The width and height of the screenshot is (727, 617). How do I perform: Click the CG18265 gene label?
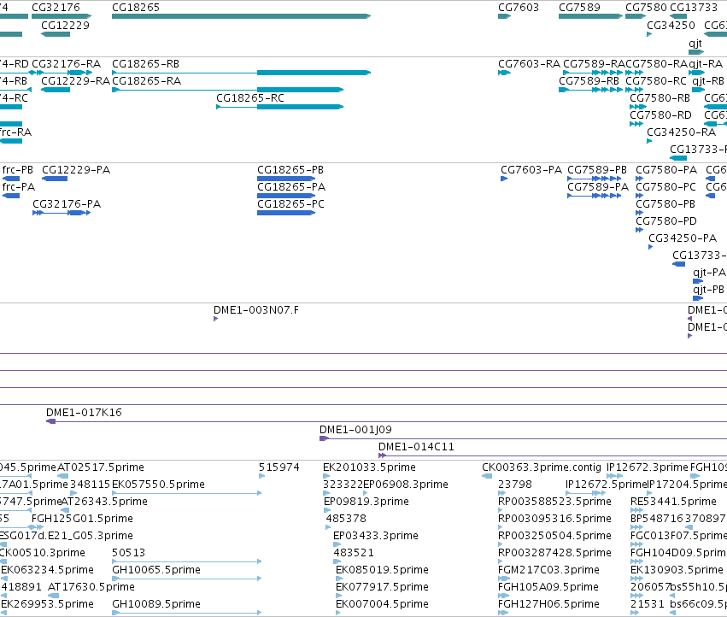pos(136,8)
